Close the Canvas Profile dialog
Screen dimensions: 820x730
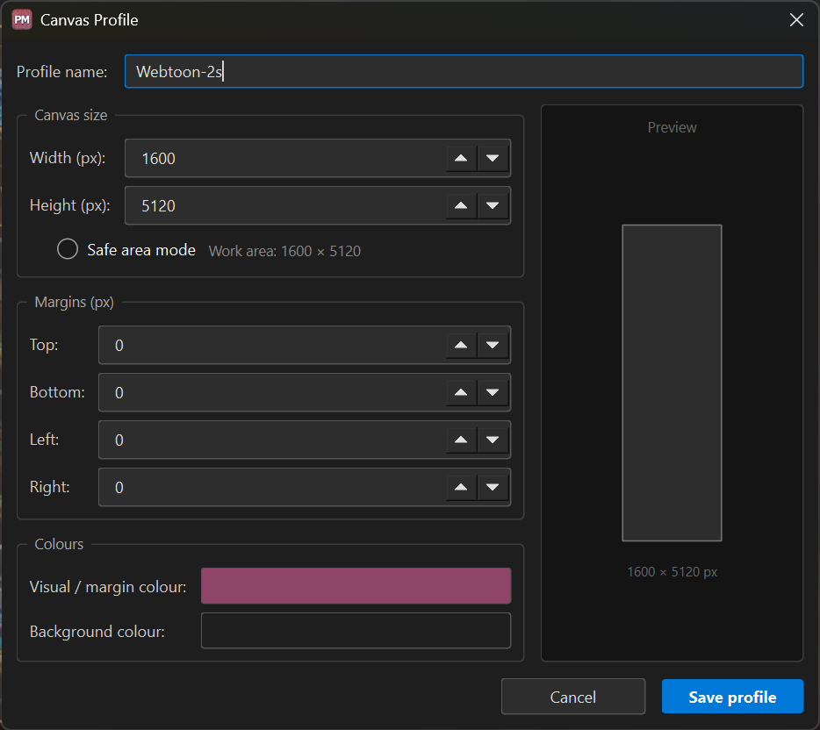pyautogui.click(x=796, y=20)
